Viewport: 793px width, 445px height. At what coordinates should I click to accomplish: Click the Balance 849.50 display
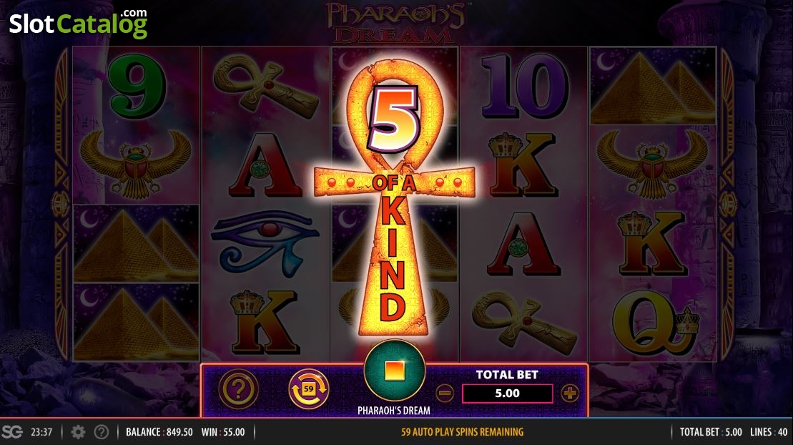pos(159,432)
